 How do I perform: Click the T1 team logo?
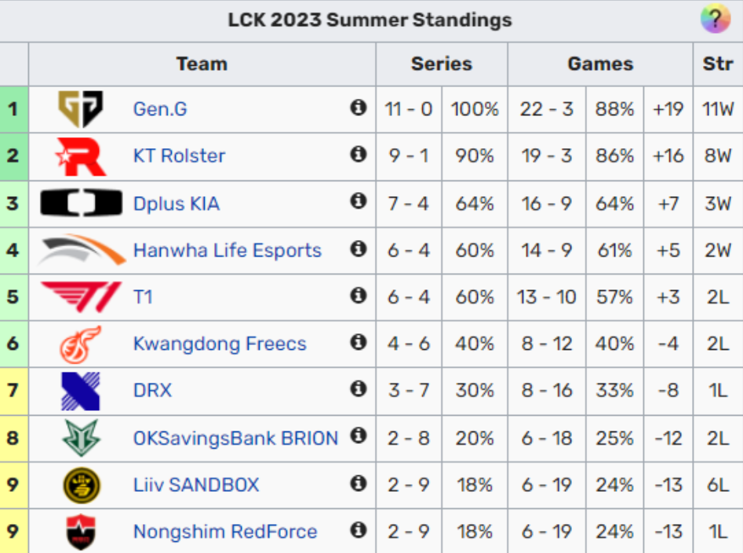pos(81,297)
